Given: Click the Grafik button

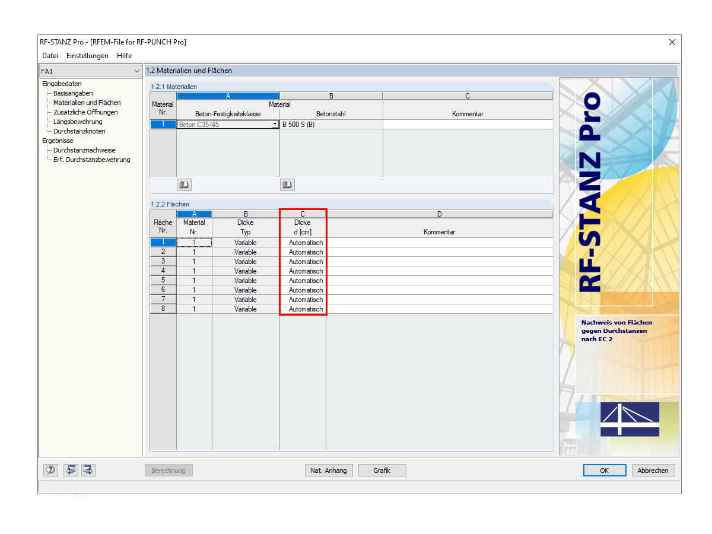Looking at the screenshot, I should (x=382, y=471).
